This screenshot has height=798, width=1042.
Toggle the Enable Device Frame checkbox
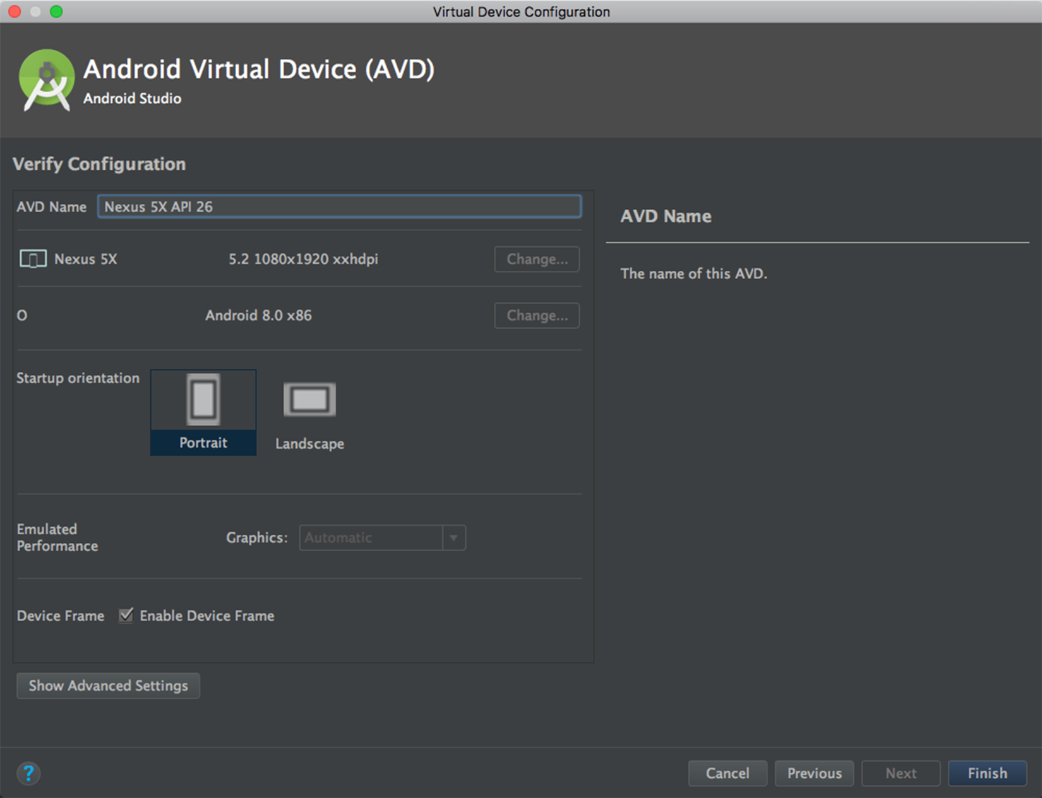[126, 615]
